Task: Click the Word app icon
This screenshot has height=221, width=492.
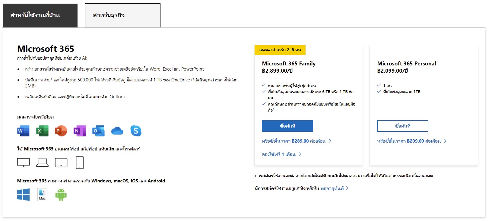Action: [23, 131]
